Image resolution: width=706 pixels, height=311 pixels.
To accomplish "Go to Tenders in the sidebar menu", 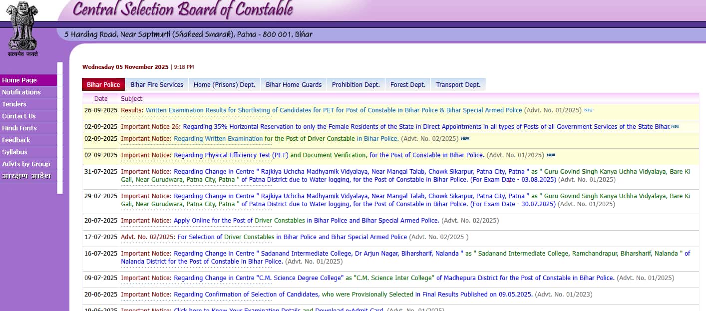I will pos(14,104).
